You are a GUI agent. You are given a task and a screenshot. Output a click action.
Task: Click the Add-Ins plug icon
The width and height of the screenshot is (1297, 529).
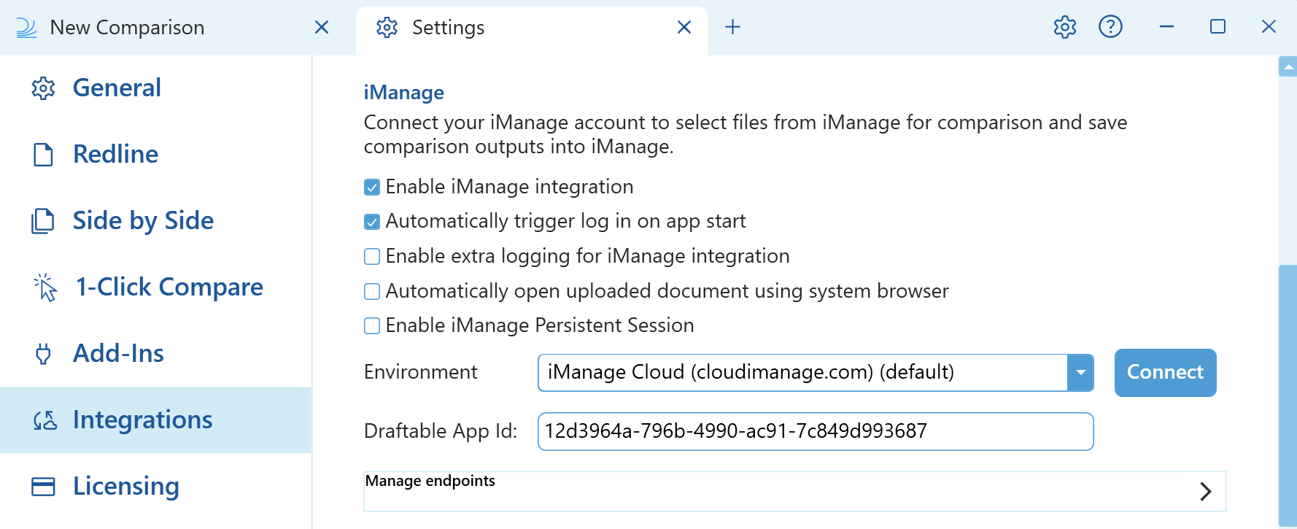43,354
